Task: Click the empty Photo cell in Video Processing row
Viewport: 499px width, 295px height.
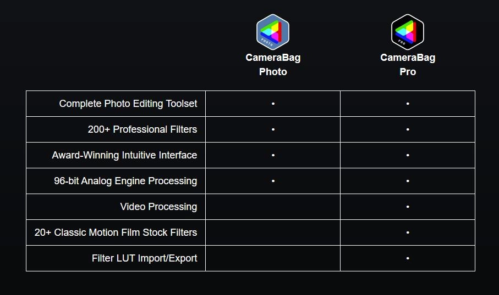Action: click(273, 207)
